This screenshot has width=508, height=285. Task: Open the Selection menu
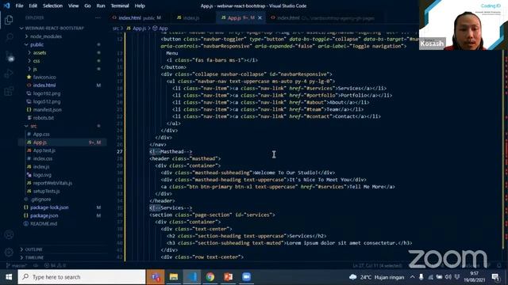pos(52,6)
